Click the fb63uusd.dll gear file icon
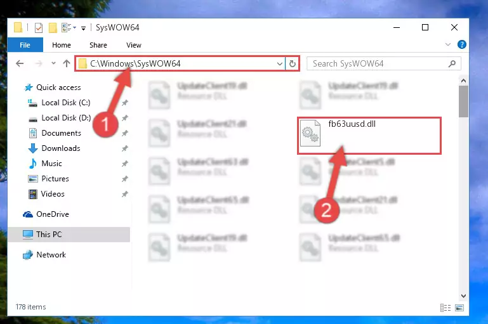 [310, 133]
